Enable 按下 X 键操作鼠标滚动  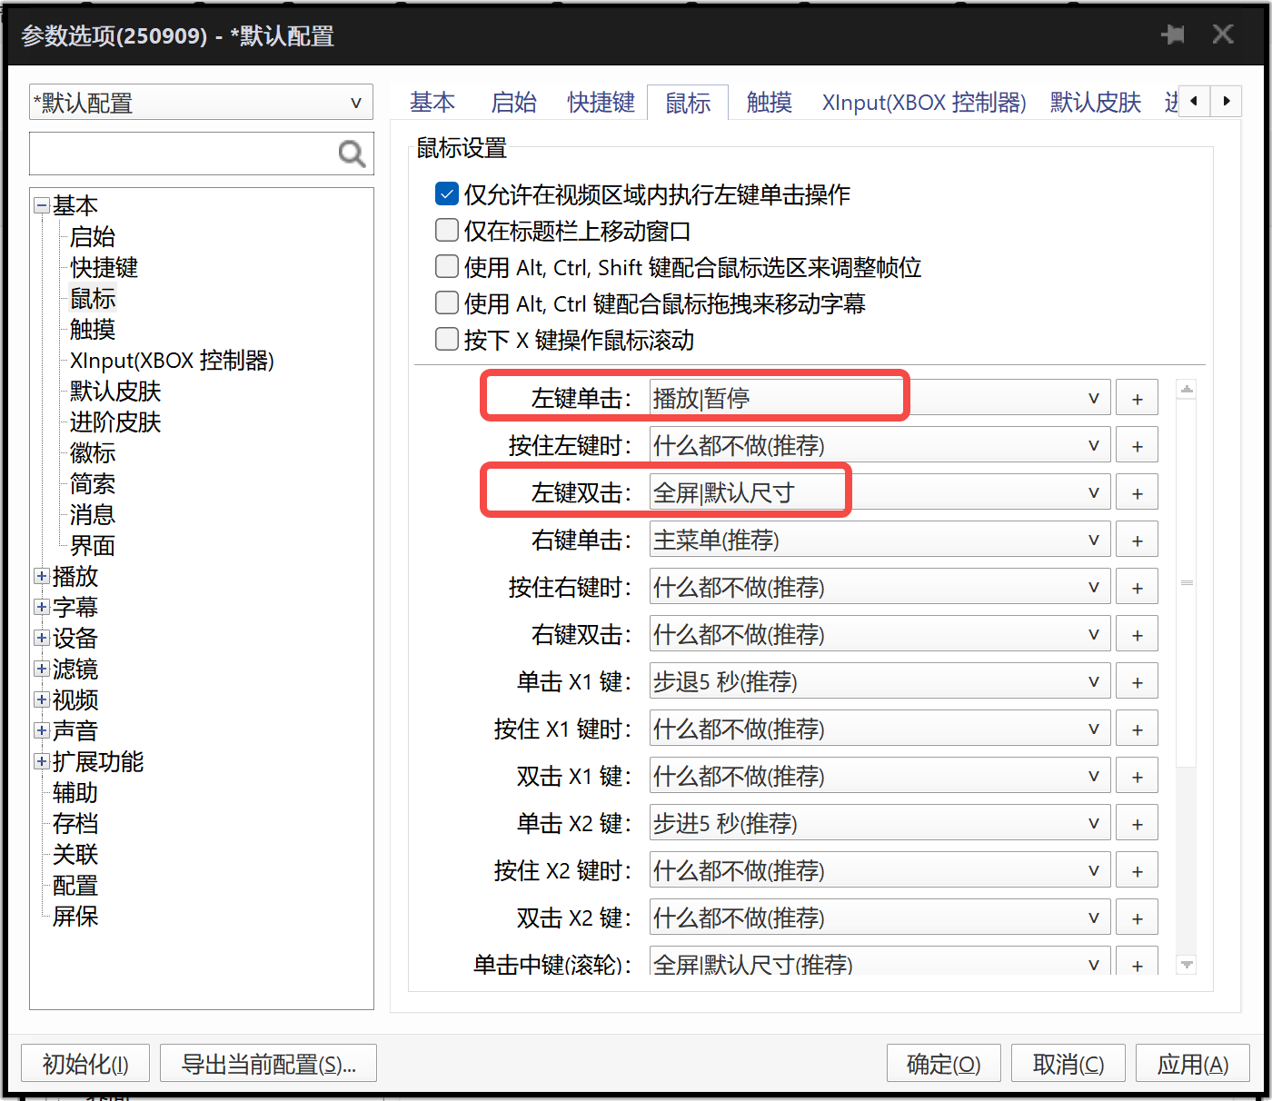(x=446, y=339)
